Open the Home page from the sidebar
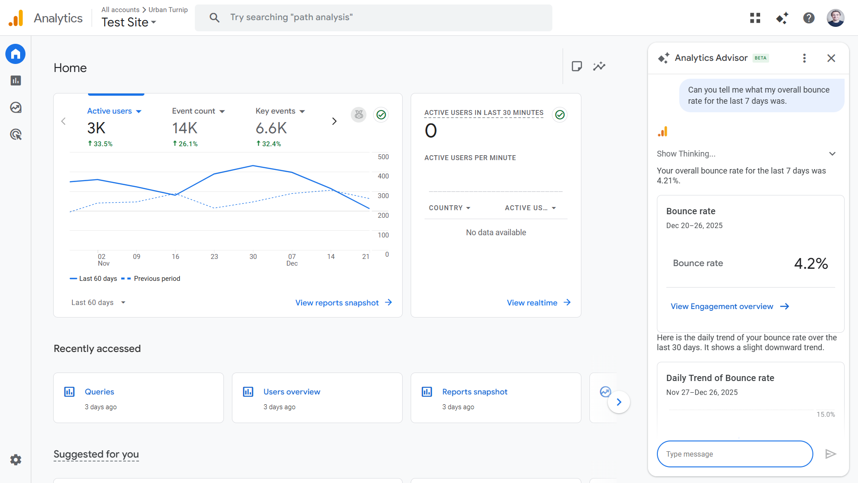The width and height of the screenshot is (858, 483). (x=15, y=54)
